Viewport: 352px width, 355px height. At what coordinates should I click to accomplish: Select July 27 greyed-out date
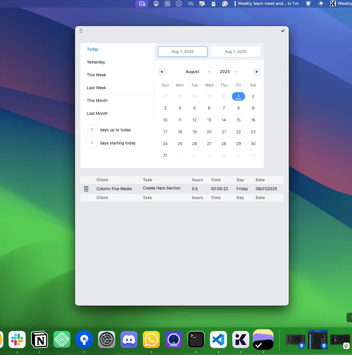[165, 96]
